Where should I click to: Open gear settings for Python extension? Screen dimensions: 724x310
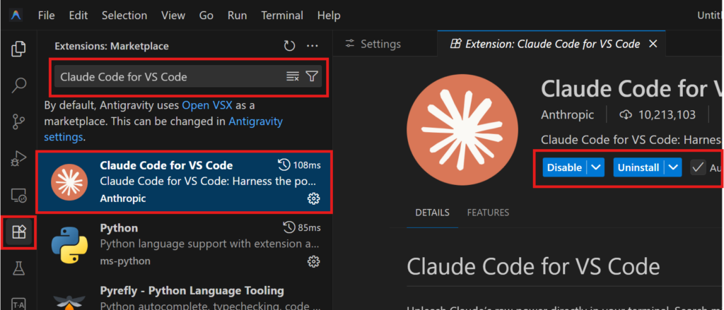tap(313, 261)
